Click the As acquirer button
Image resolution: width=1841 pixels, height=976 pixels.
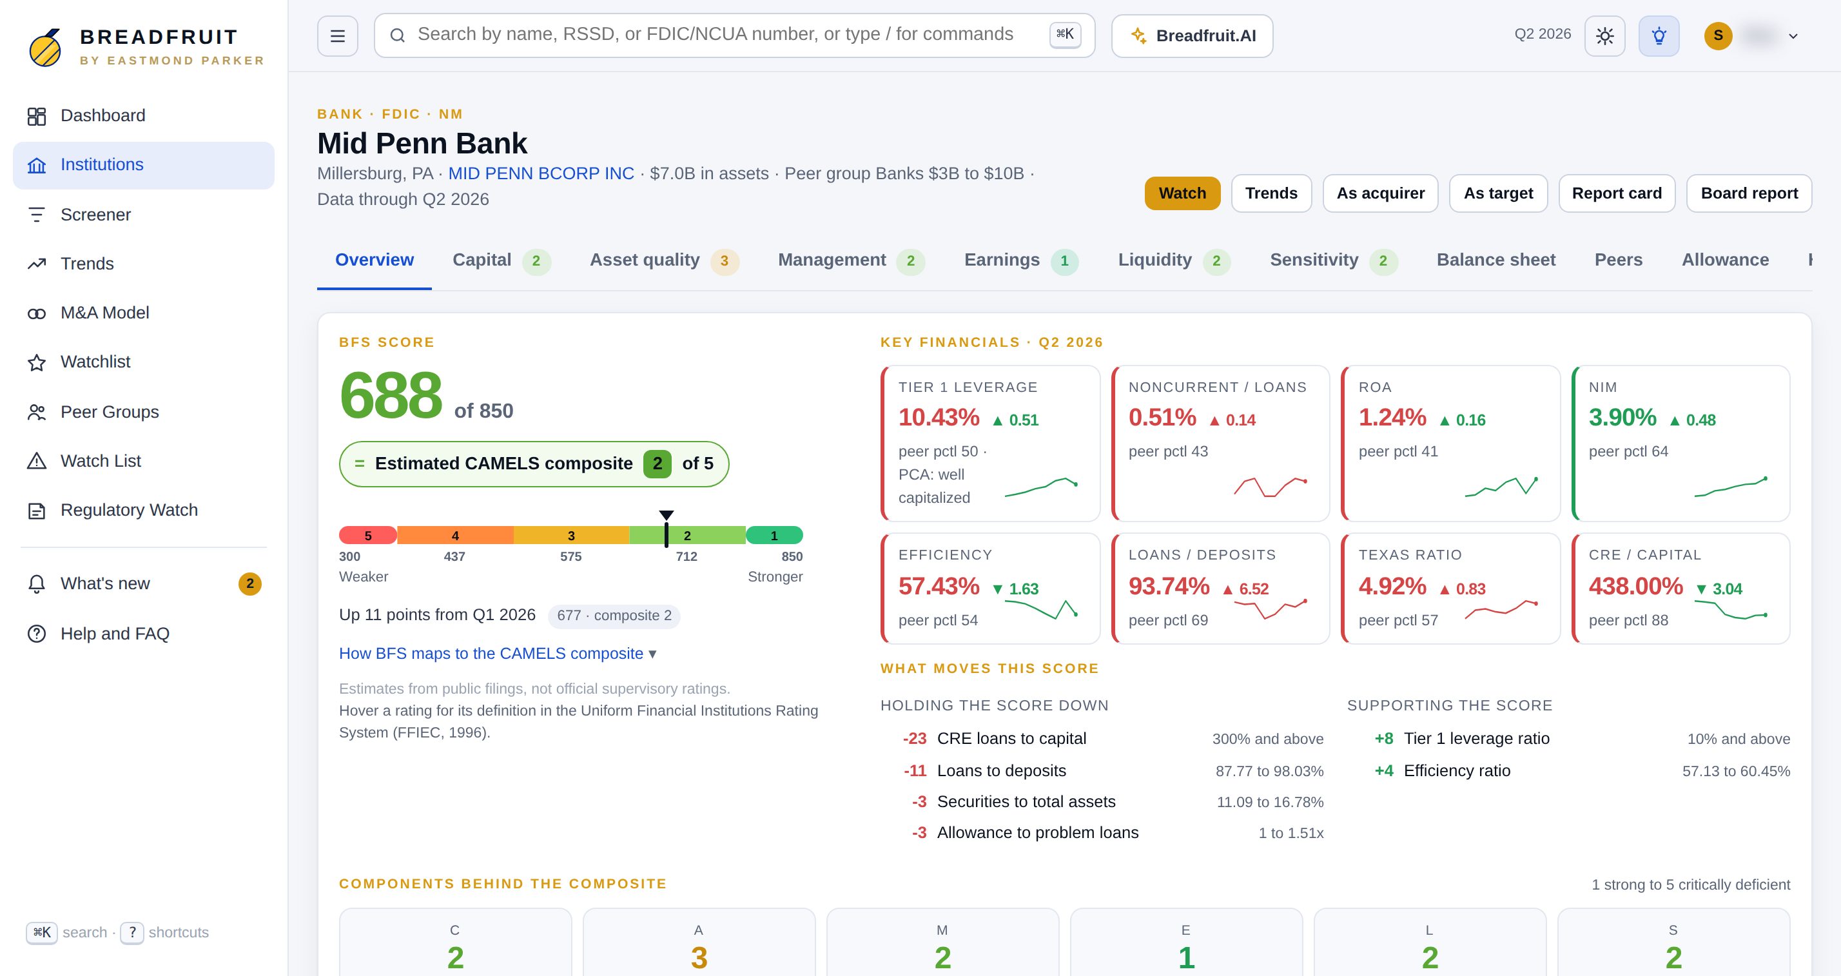tap(1380, 193)
